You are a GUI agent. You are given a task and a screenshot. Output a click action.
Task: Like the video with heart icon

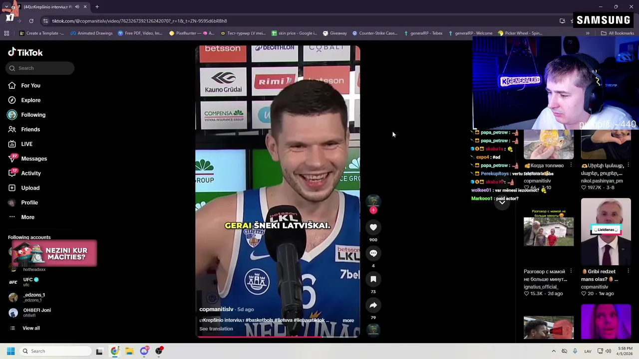[x=373, y=227]
